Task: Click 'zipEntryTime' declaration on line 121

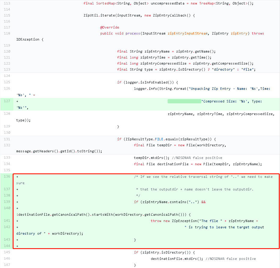Action: [153, 57]
